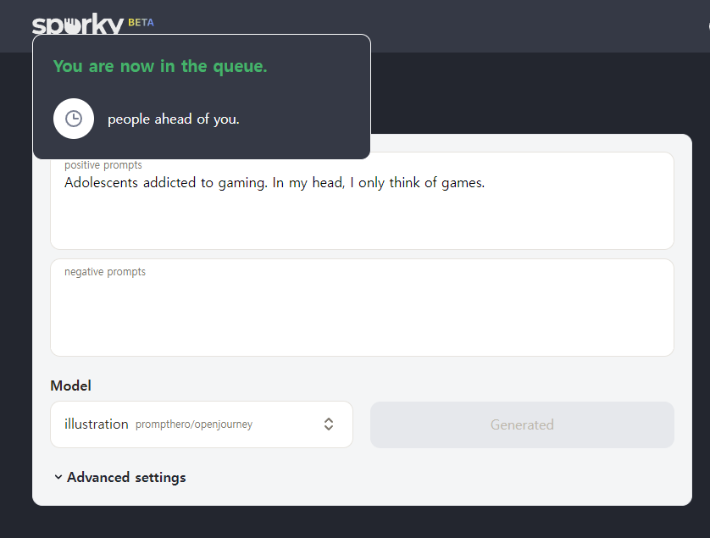Open the illustration model dropdown

(202, 424)
